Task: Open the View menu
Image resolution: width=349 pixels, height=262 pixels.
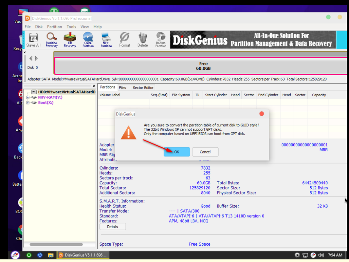Action: click(x=84, y=27)
